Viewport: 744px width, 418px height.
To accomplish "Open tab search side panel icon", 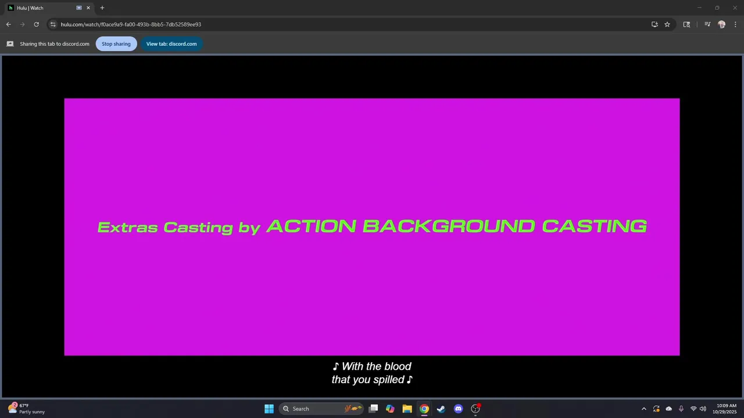I will (686, 24).
